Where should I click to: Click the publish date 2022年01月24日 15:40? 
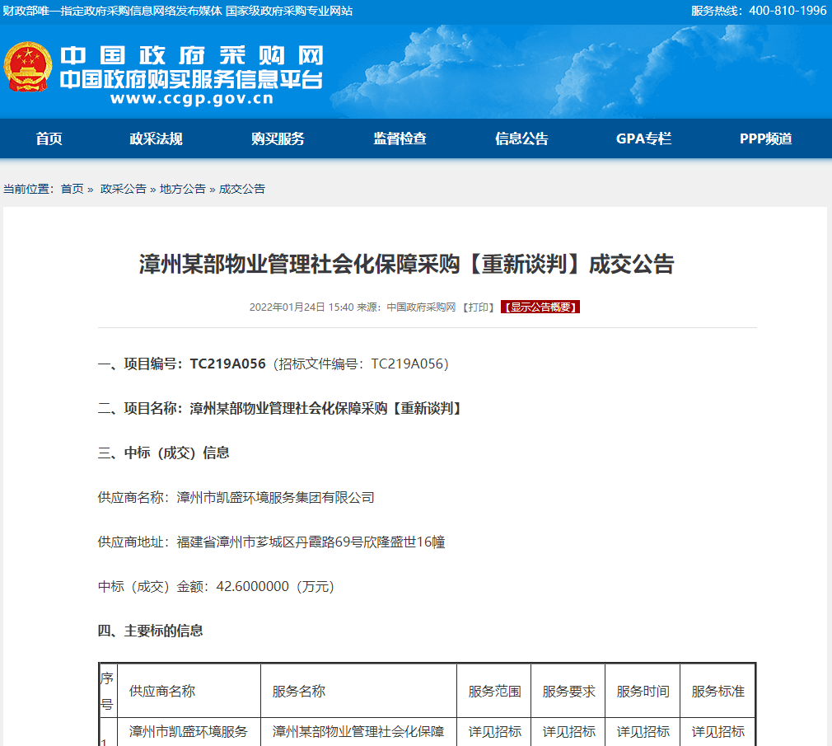point(301,307)
